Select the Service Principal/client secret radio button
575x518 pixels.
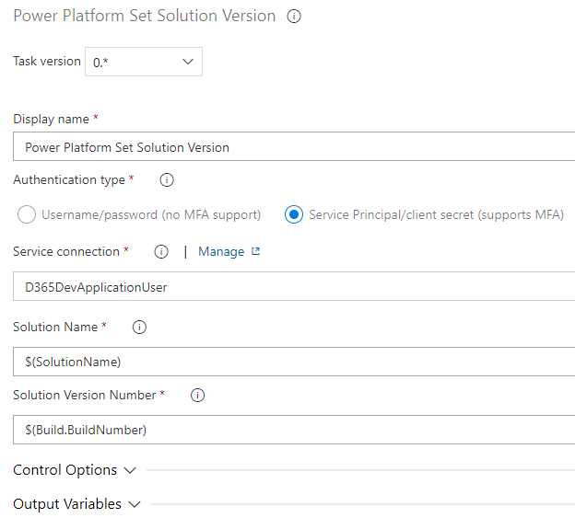pyautogui.click(x=294, y=215)
